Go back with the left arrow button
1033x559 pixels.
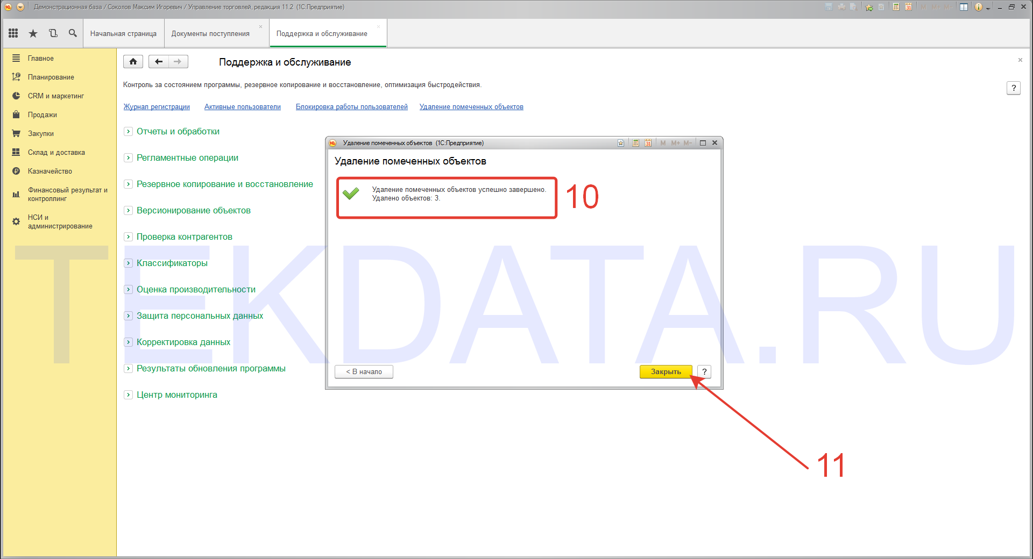point(158,61)
